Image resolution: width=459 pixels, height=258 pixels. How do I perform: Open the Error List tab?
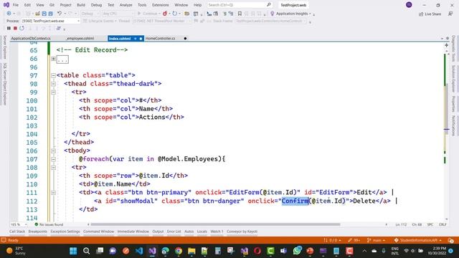174,231
